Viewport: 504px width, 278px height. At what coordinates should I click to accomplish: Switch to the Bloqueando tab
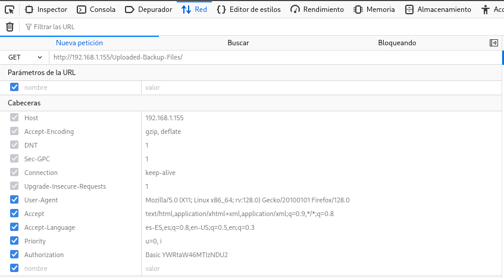coord(397,43)
